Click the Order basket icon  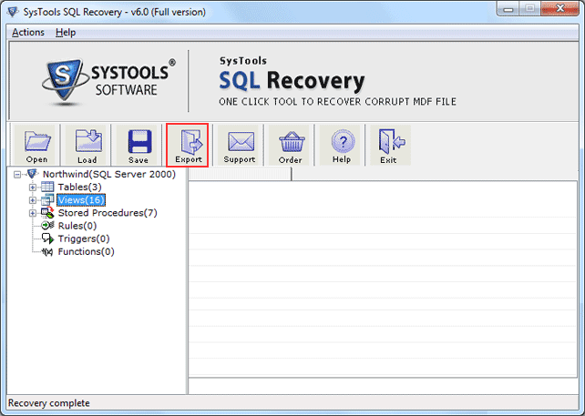(291, 146)
